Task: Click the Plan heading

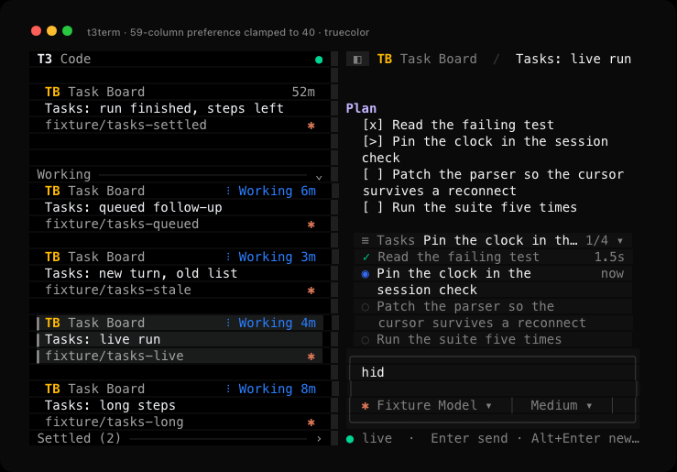Action: pyautogui.click(x=361, y=108)
